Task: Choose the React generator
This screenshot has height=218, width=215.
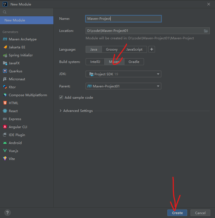Action: pos(27,111)
